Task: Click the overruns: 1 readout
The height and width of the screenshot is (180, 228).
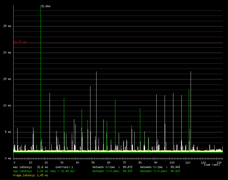Action: pyautogui.click(x=64, y=167)
